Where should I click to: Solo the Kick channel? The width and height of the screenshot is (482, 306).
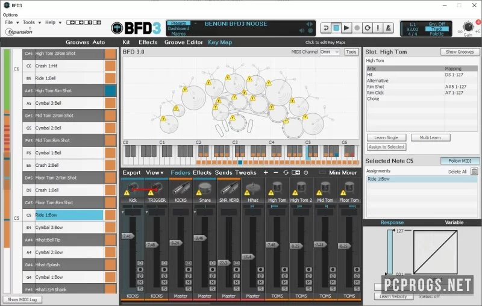140,289
